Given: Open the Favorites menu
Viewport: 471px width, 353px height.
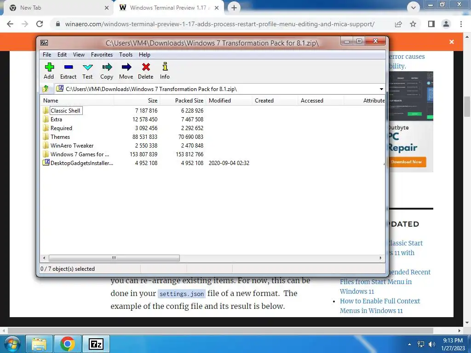Looking at the screenshot, I should 102,55.
